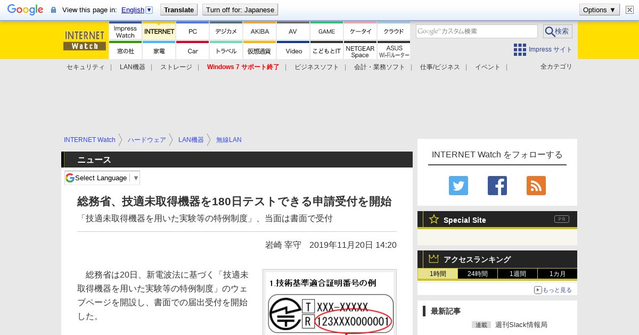Open Windows 7 サポート終了 link
Screen dimensions: 639x335
pyautogui.click(x=243, y=67)
